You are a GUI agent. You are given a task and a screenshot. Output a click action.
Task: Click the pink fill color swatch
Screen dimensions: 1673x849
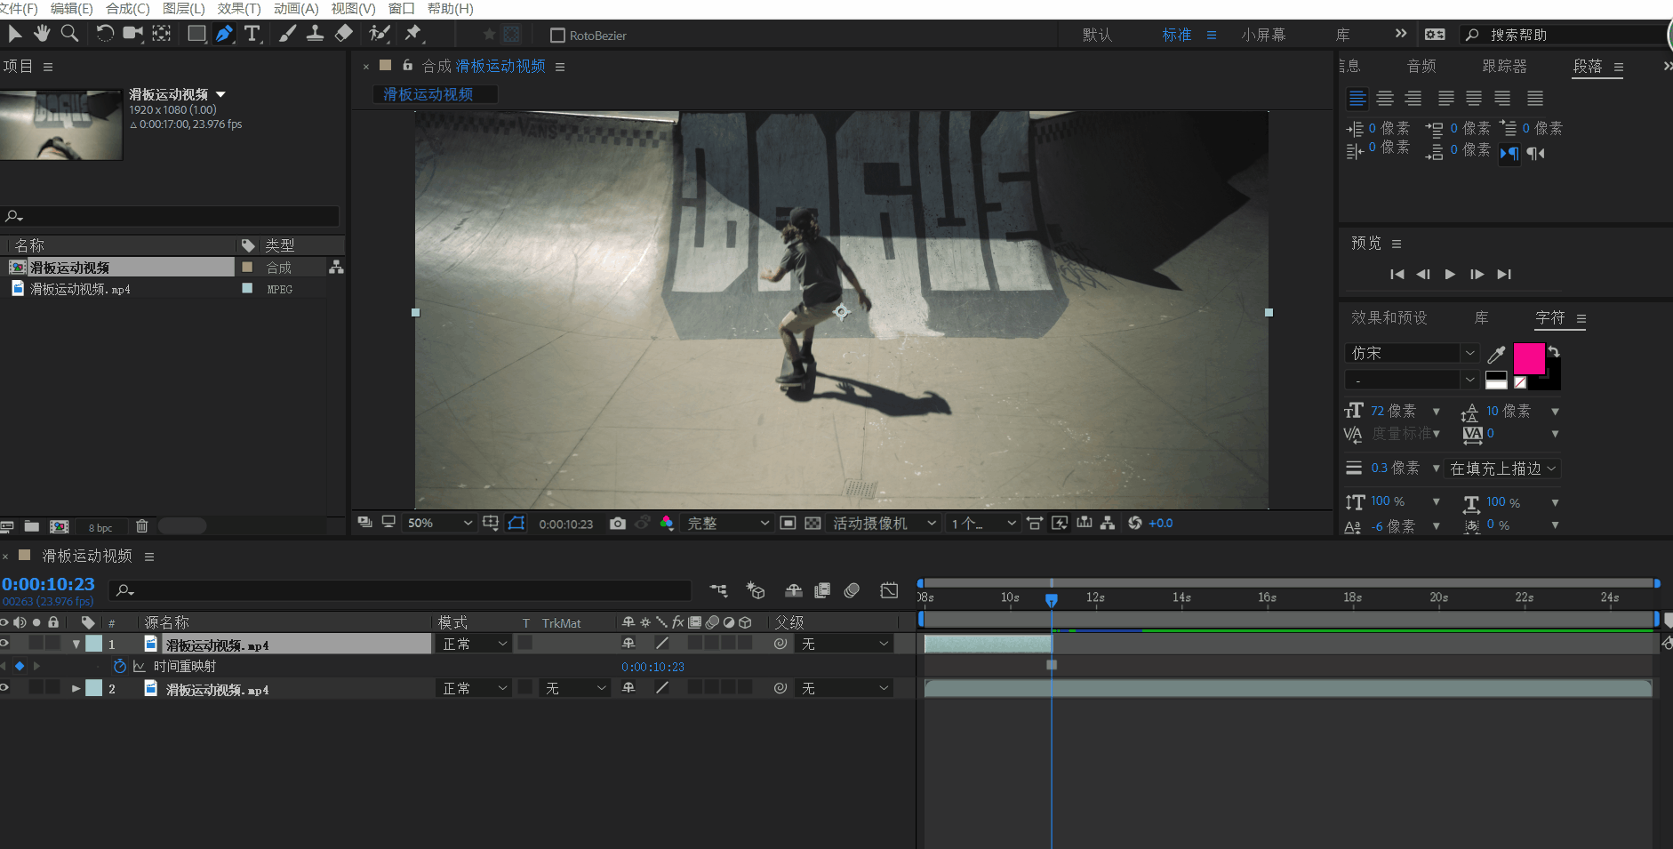1528,358
